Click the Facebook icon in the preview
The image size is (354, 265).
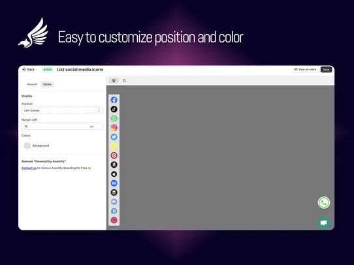pyautogui.click(x=114, y=100)
